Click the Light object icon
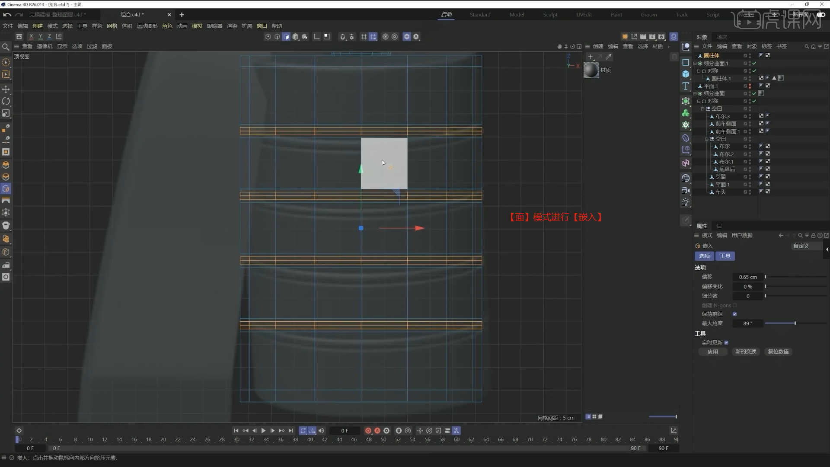 pyautogui.click(x=686, y=202)
